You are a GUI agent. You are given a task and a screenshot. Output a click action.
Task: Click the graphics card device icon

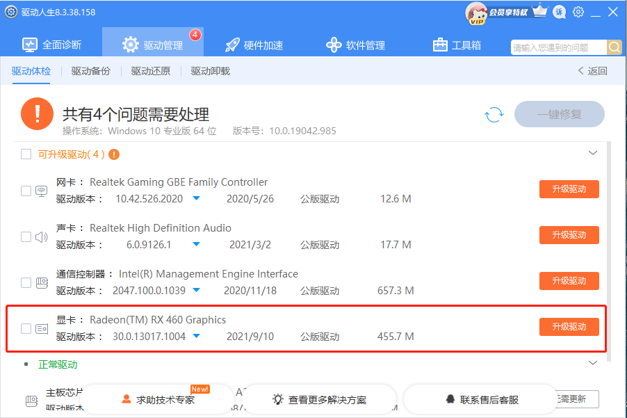pos(42,329)
